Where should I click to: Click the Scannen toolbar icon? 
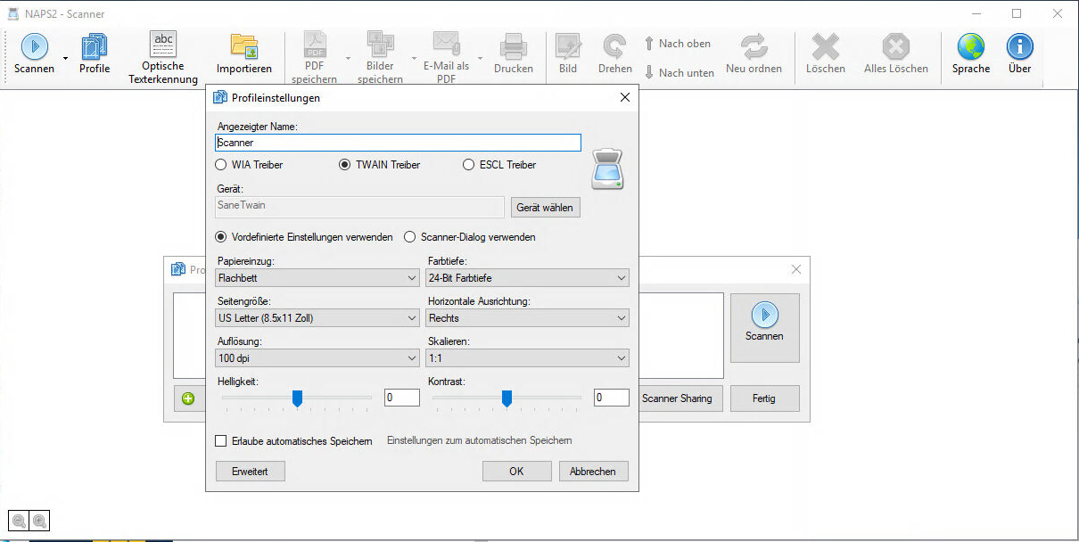34,47
